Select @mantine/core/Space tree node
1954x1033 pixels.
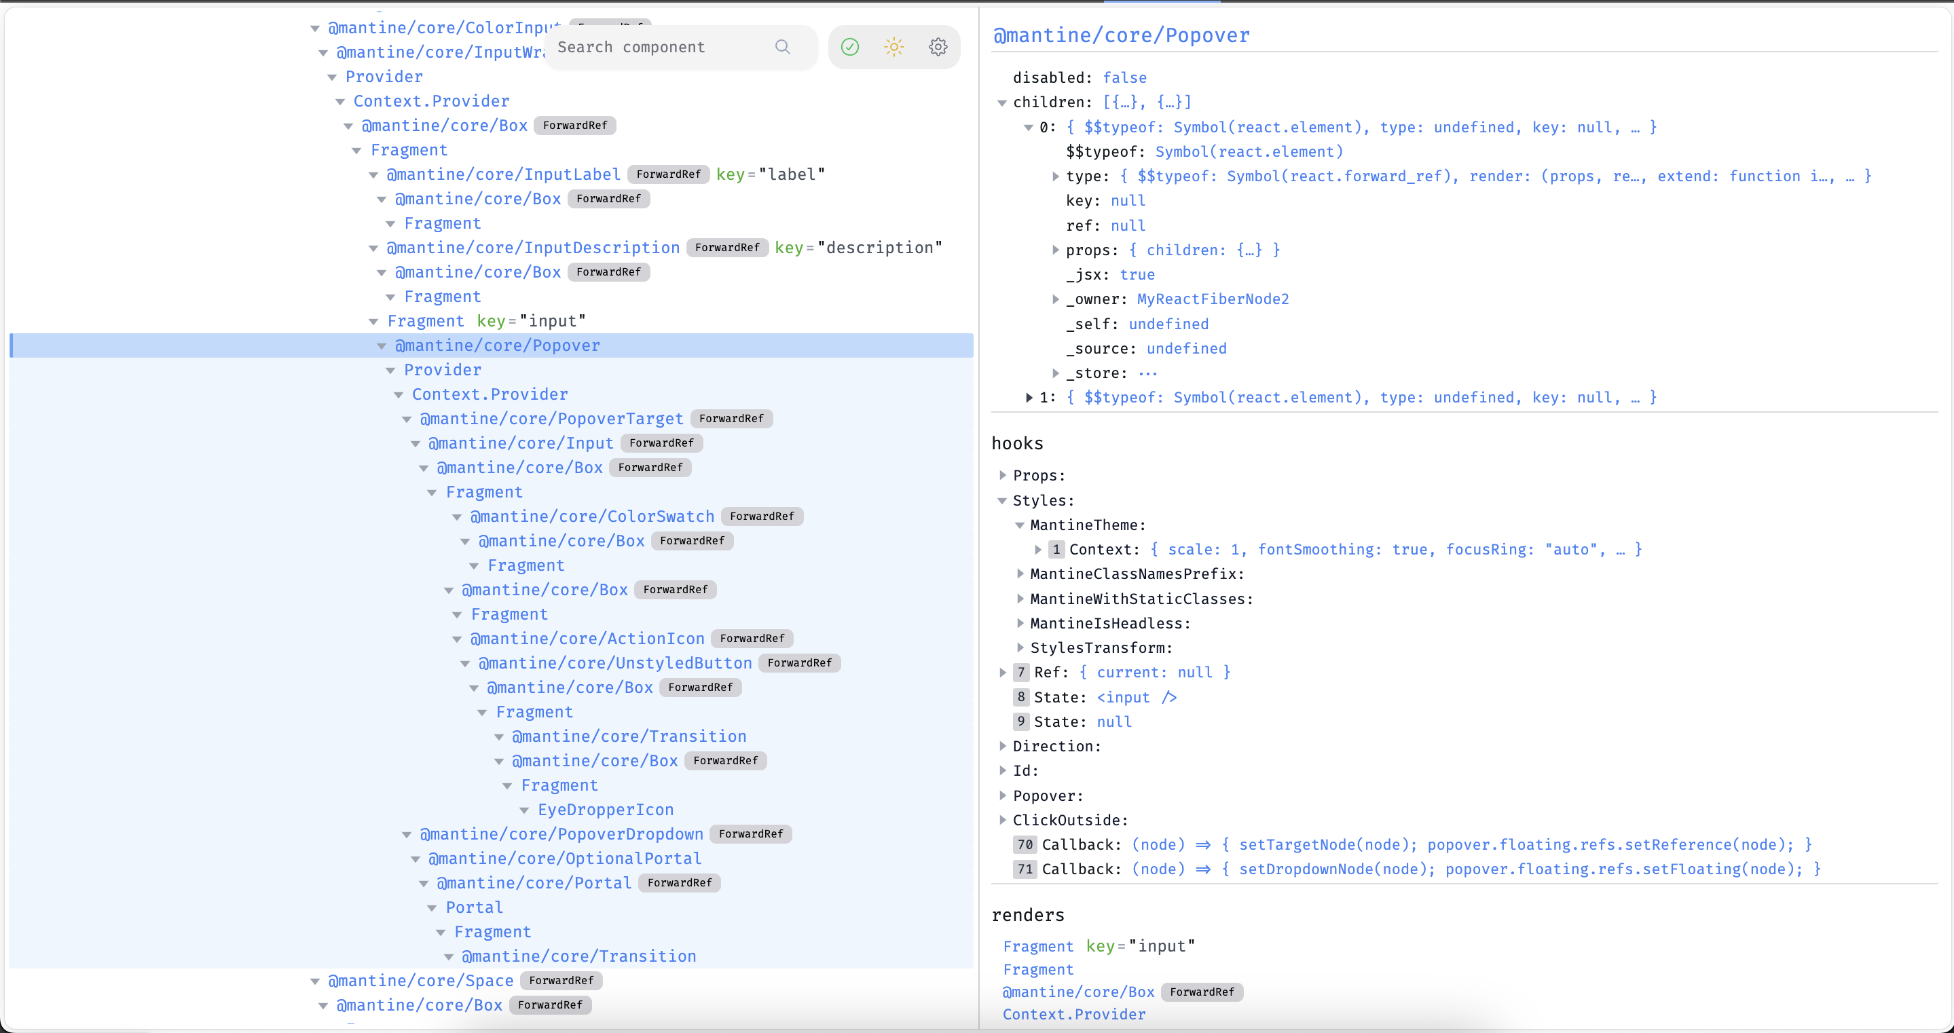click(x=421, y=981)
